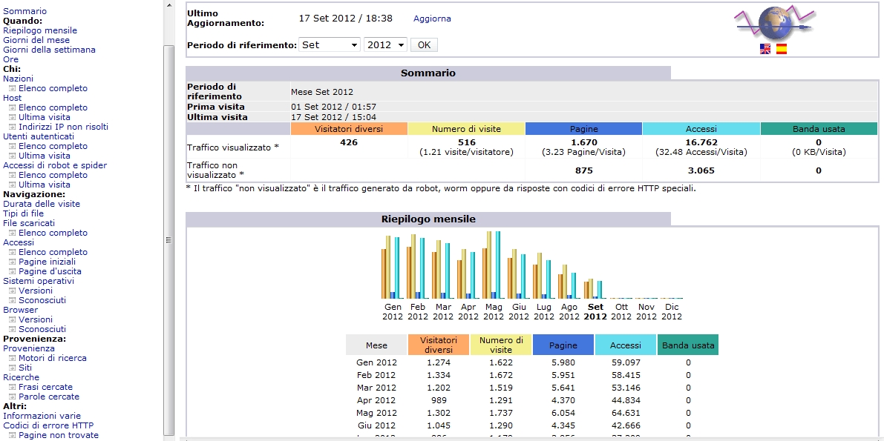
Task: Open the year dropdown showing 2012
Action: point(384,44)
